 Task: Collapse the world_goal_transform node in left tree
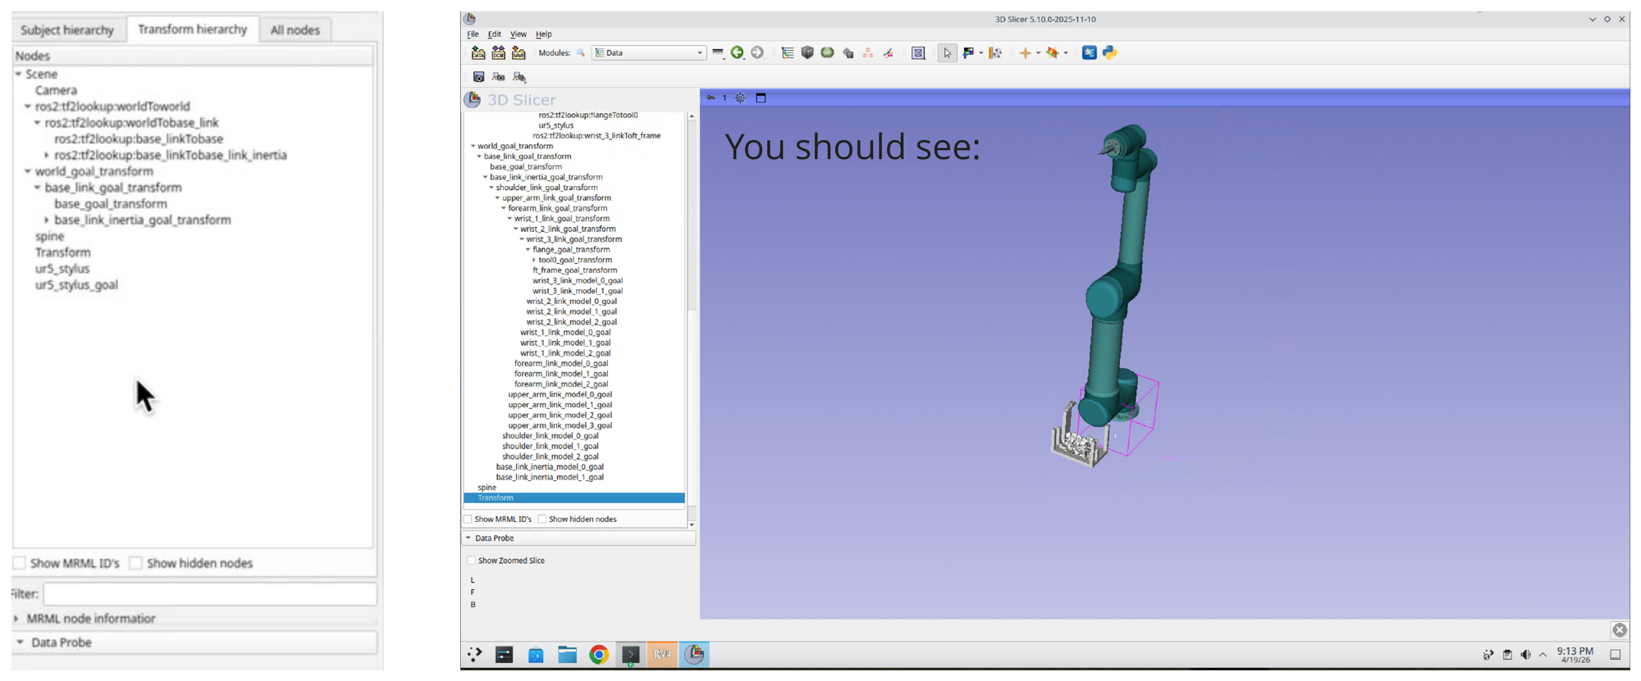click(28, 171)
